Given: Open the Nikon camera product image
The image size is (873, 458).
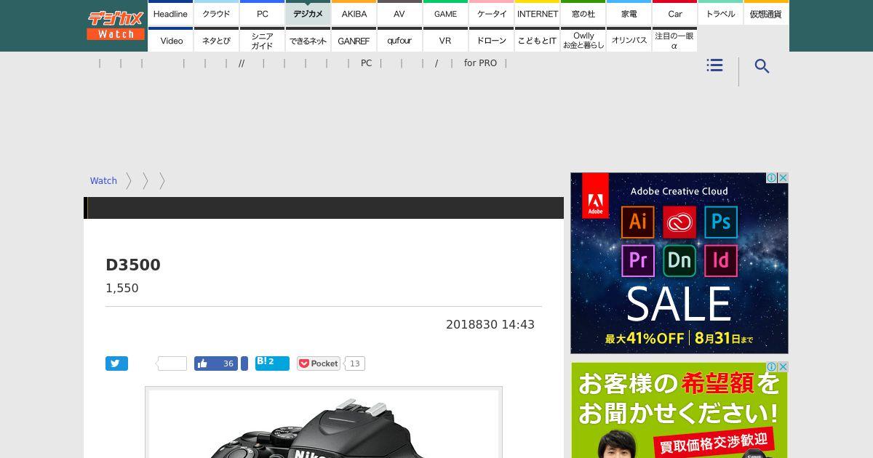Looking at the screenshot, I should coord(324,424).
